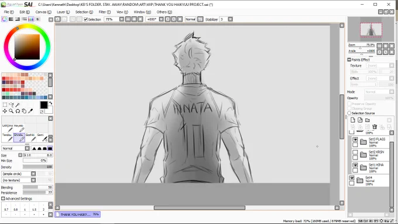The width and height of the screenshot is (398, 224).
Task: Open the Filter menu
Action: coord(105,12)
